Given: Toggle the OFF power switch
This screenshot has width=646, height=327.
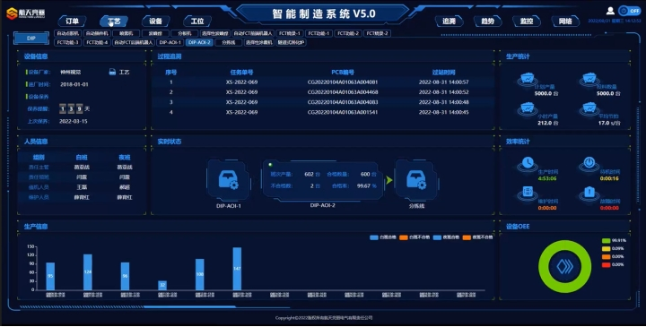Looking at the screenshot, I should pyautogui.click(x=630, y=11).
